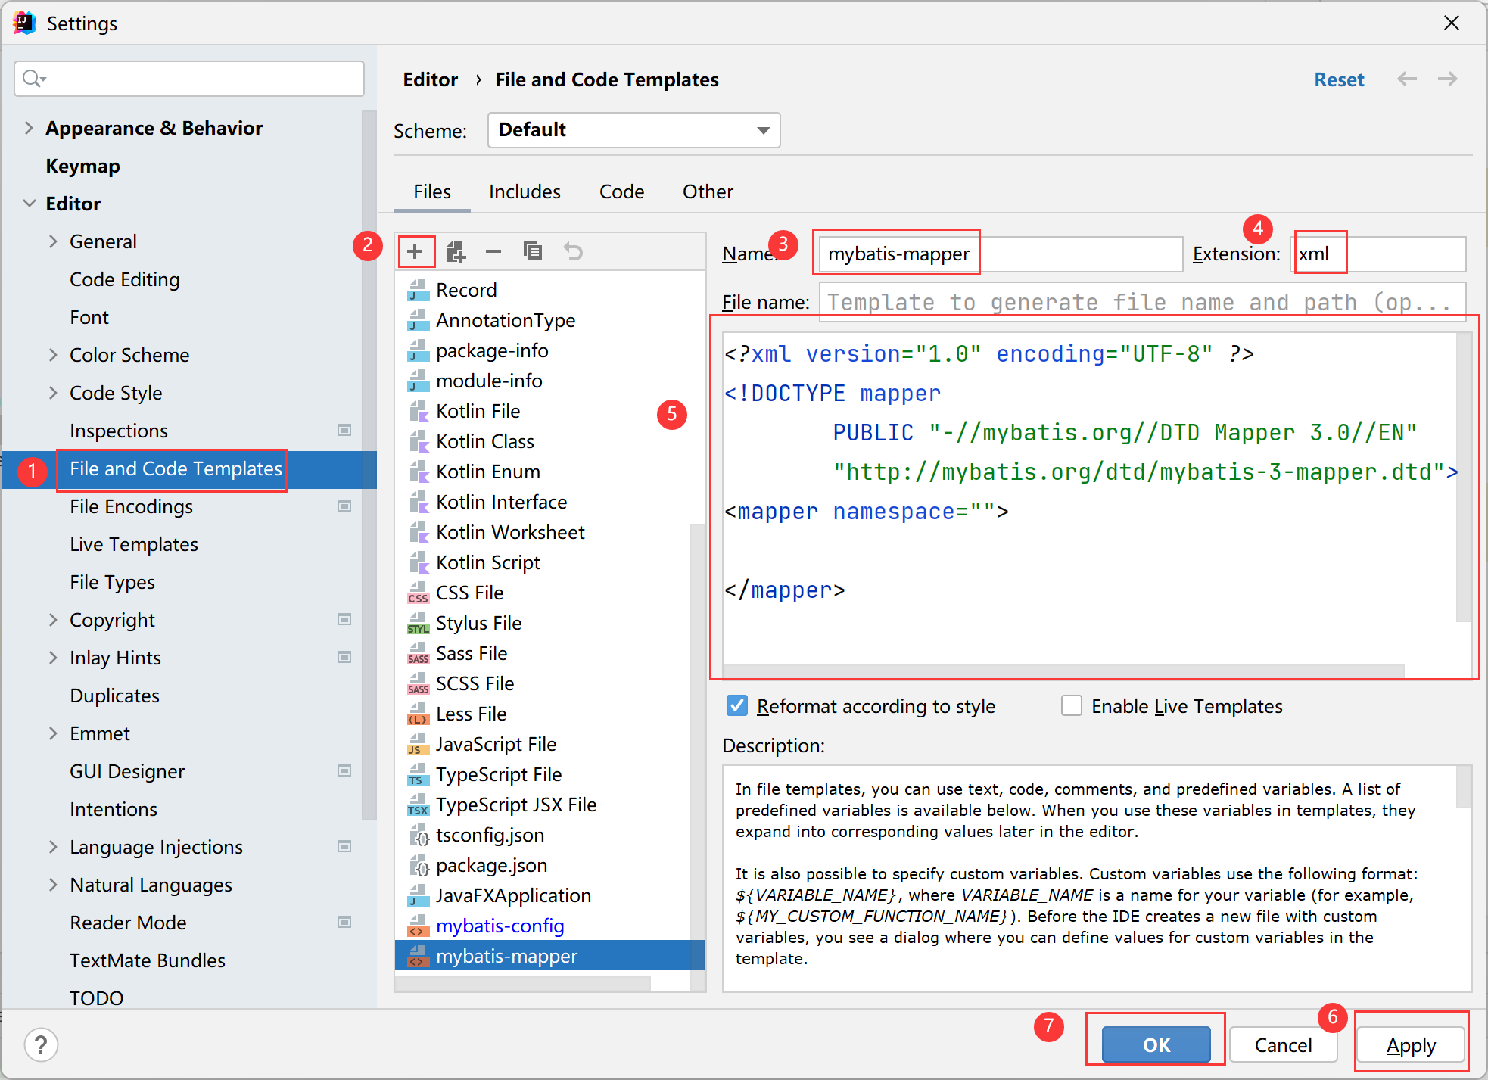This screenshot has width=1488, height=1080.
Task: Switch to the Files tab
Action: [431, 191]
